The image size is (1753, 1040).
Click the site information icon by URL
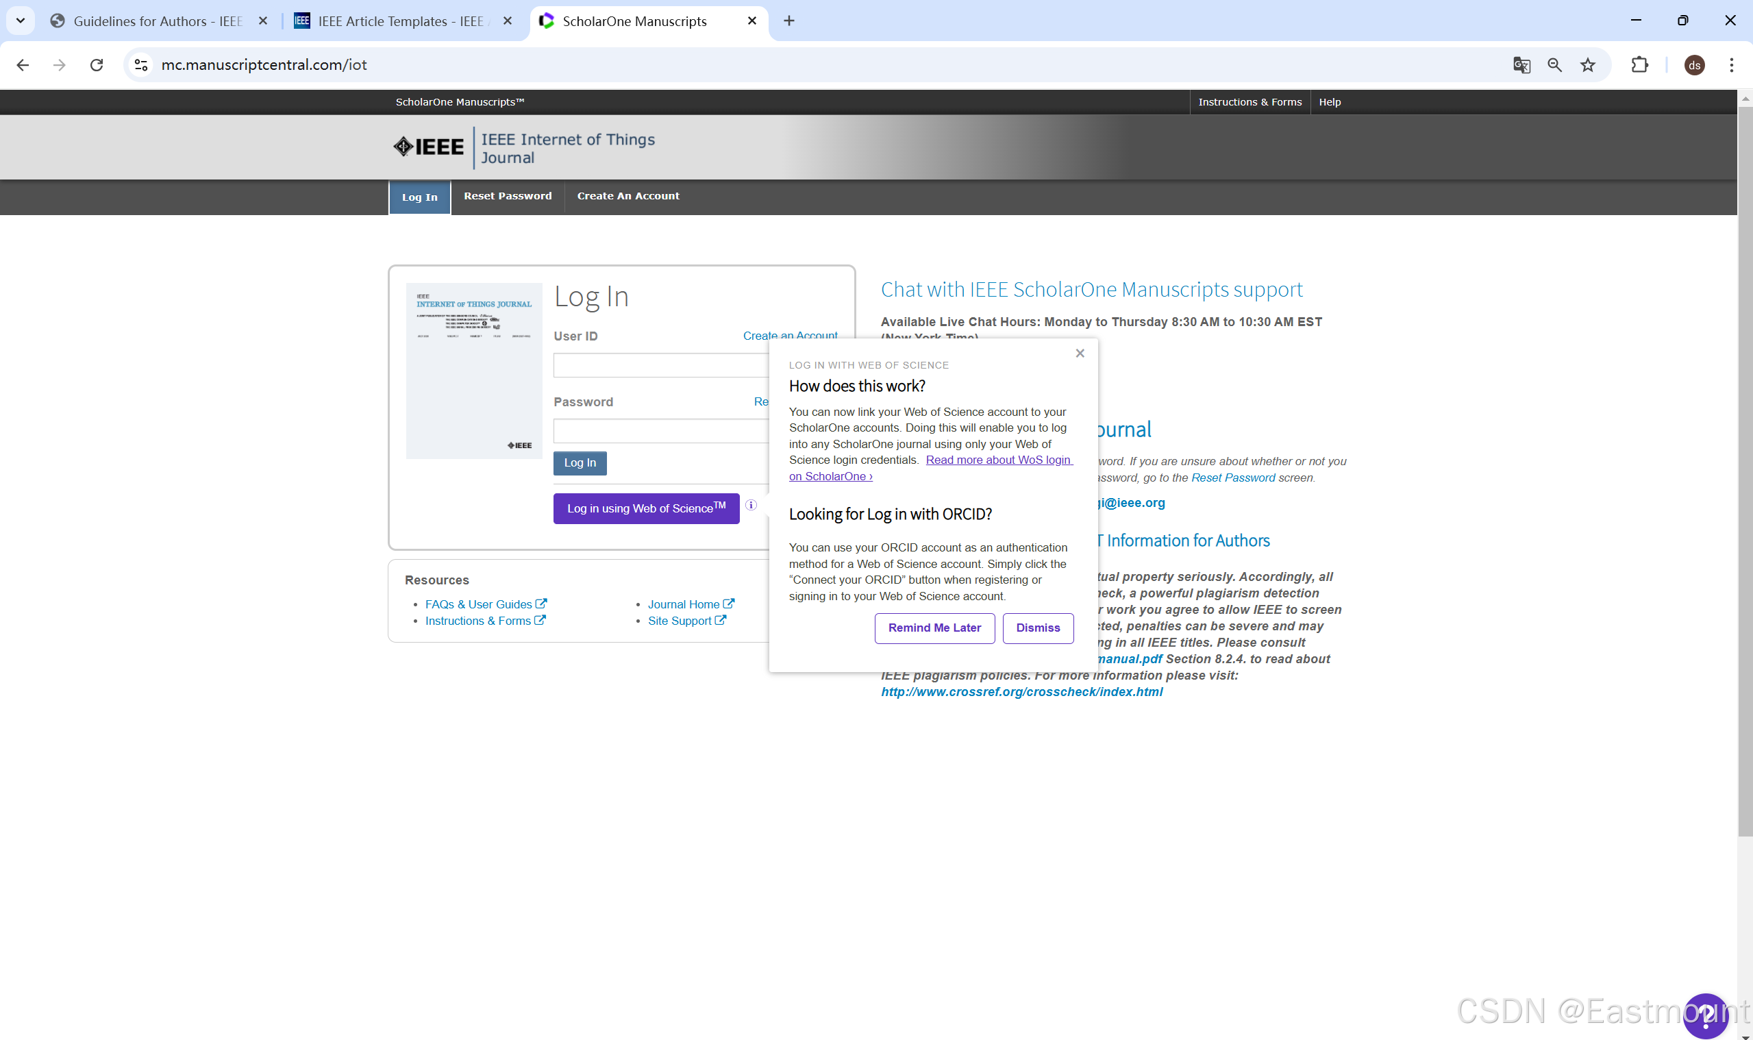(141, 65)
